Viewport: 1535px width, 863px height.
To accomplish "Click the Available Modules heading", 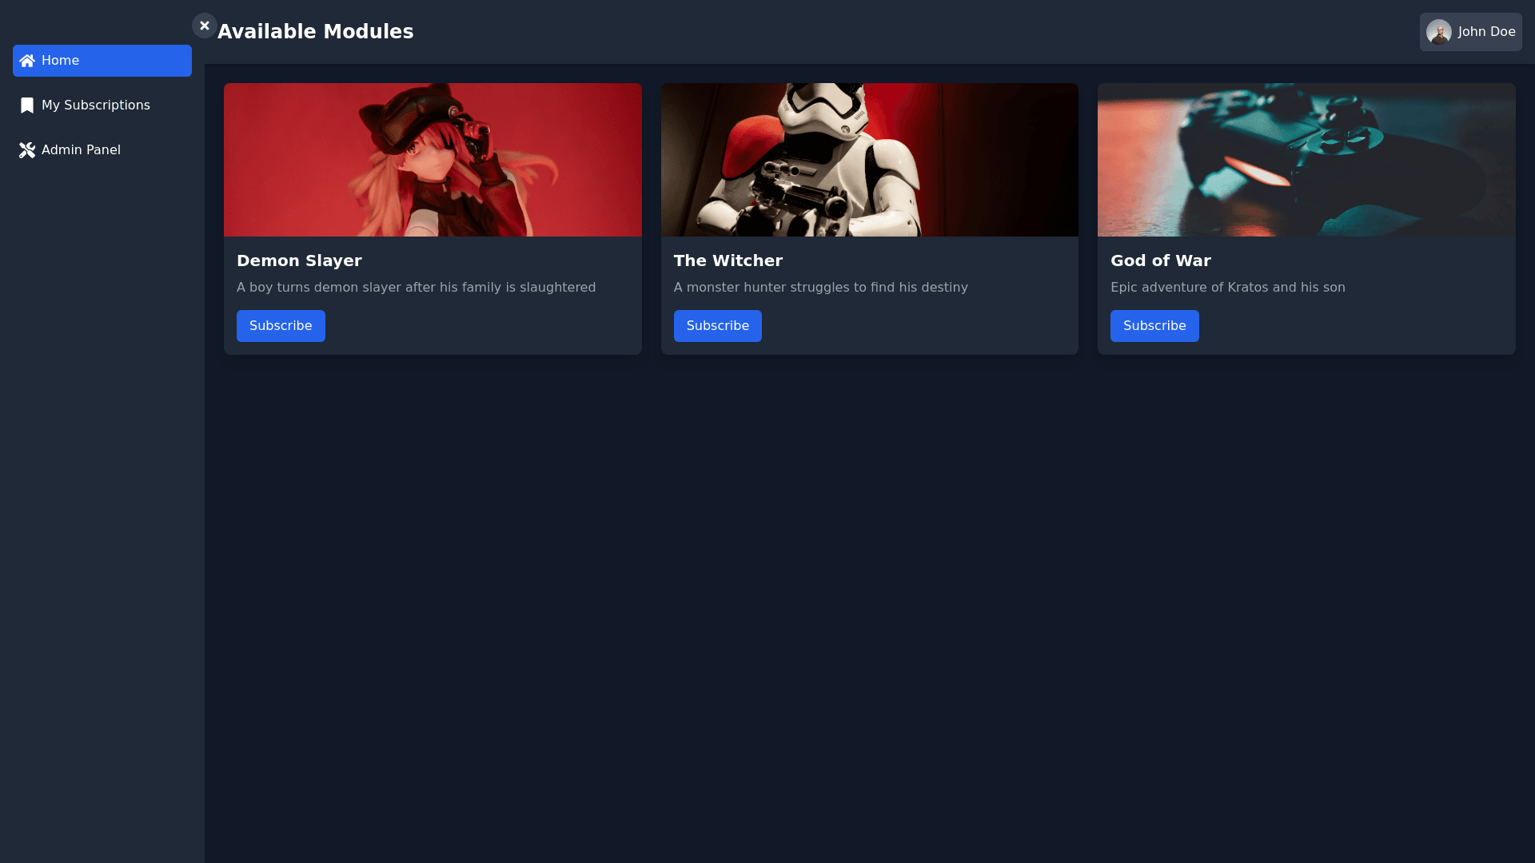I will [315, 32].
